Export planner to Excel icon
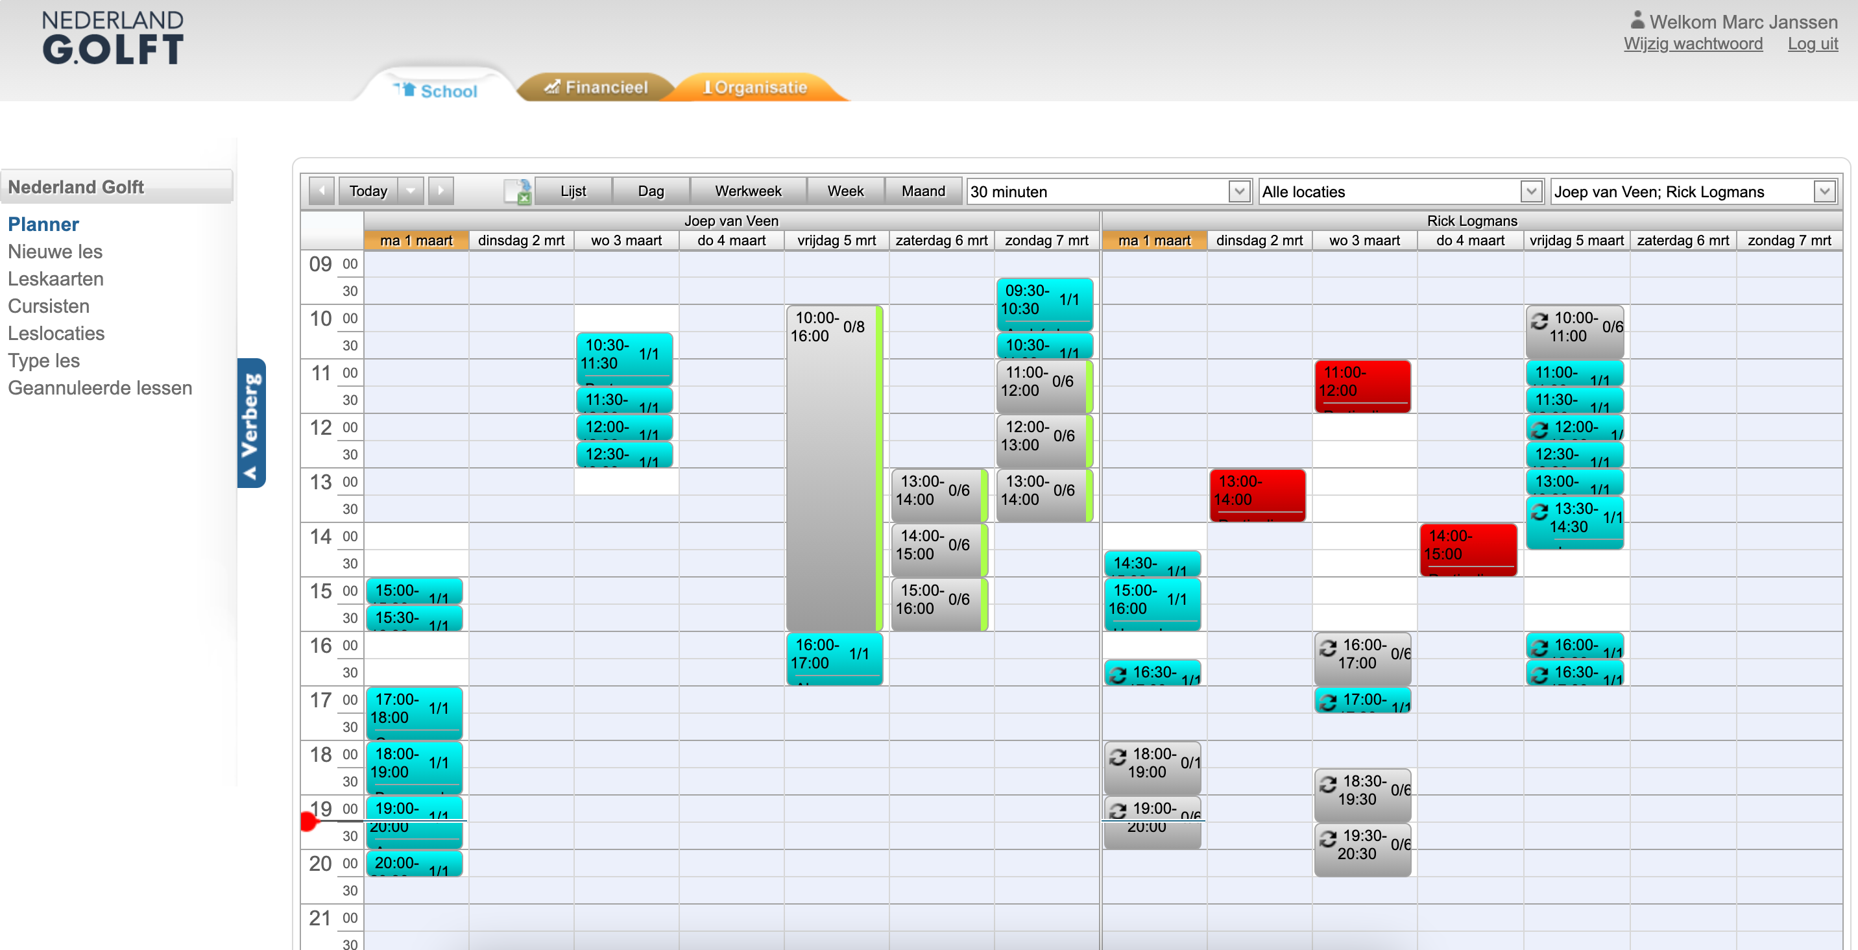 click(518, 192)
